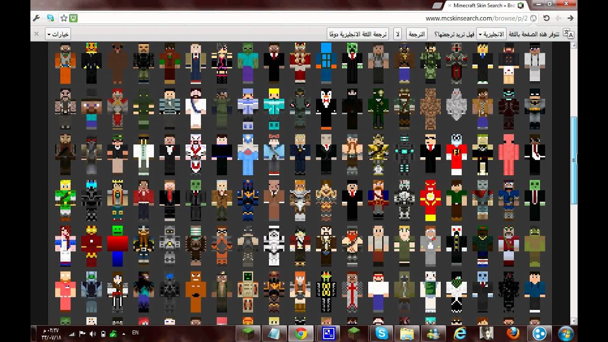Open the file explorer folder in taskbar
This screenshot has height=342, width=608.
coord(407,333)
